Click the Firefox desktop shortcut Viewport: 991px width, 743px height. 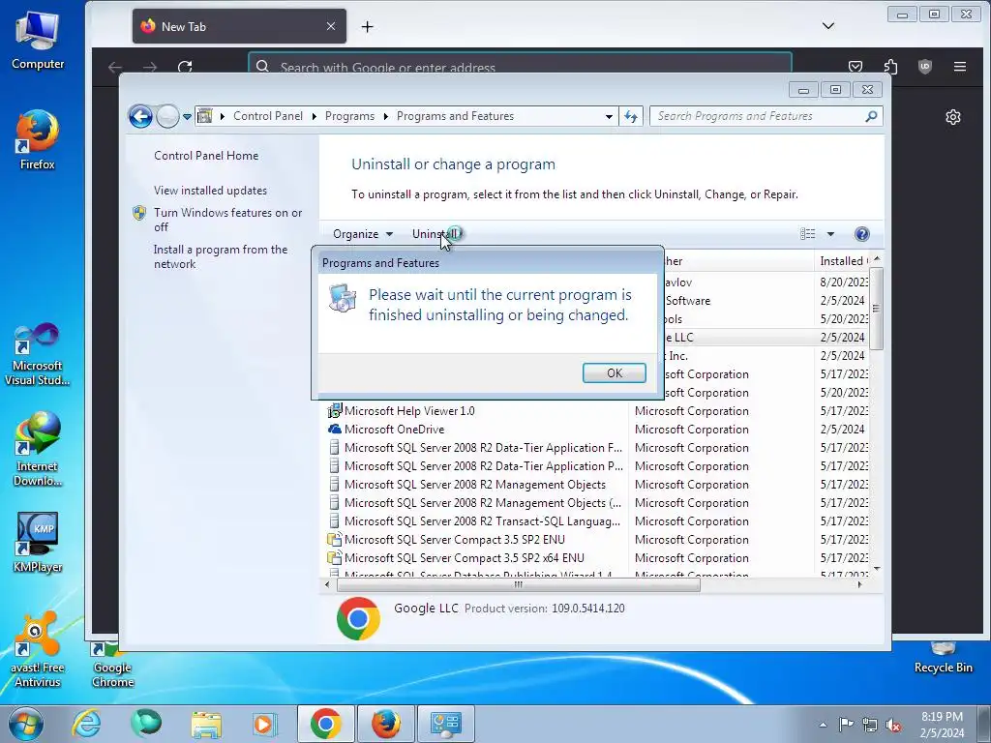(38, 140)
